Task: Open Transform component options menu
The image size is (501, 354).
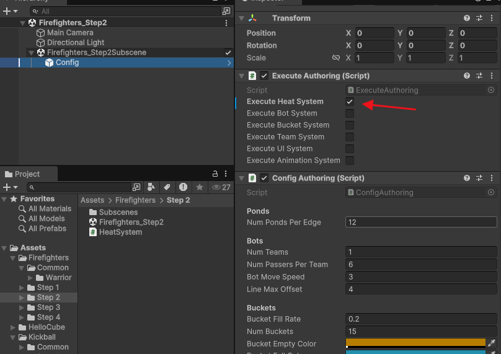Action: (x=492, y=18)
